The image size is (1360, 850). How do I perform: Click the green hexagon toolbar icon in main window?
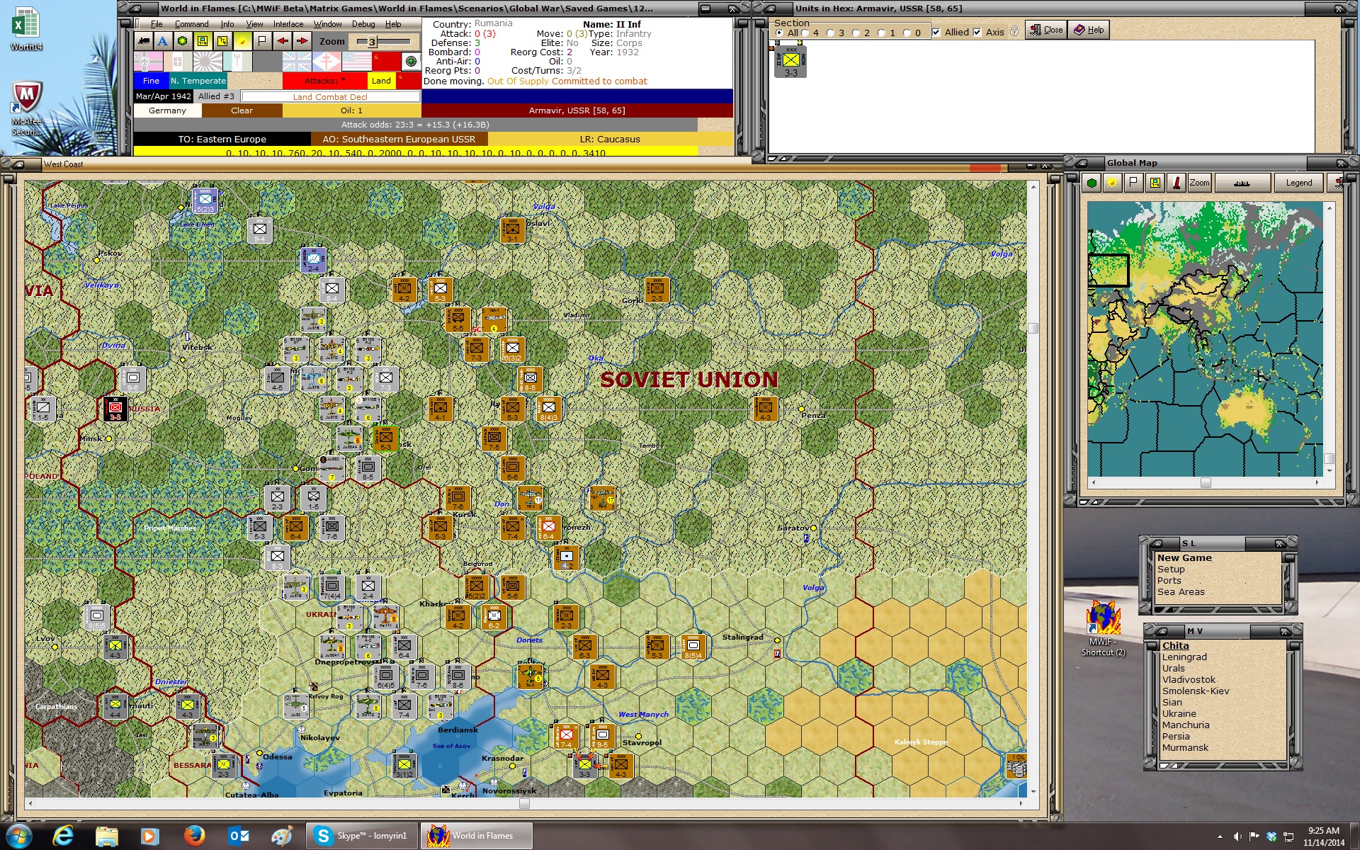pyautogui.click(x=183, y=41)
